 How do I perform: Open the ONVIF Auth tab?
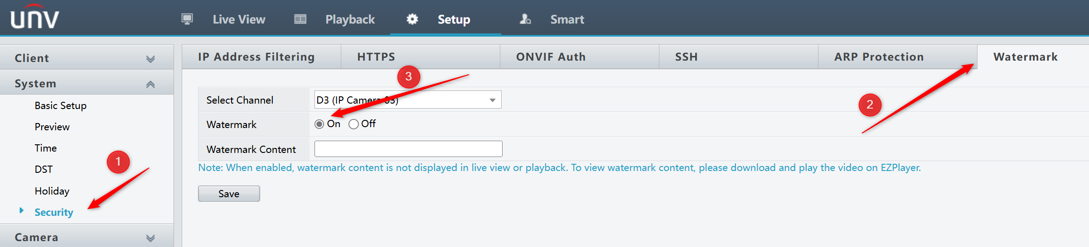(579, 57)
